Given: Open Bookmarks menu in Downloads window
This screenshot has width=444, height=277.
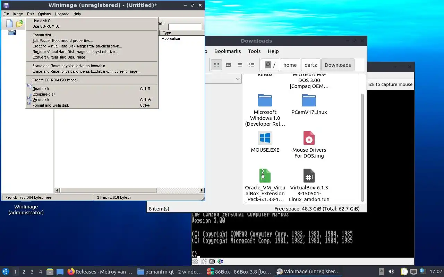Looking at the screenshot, I should (x=228, y=51).
